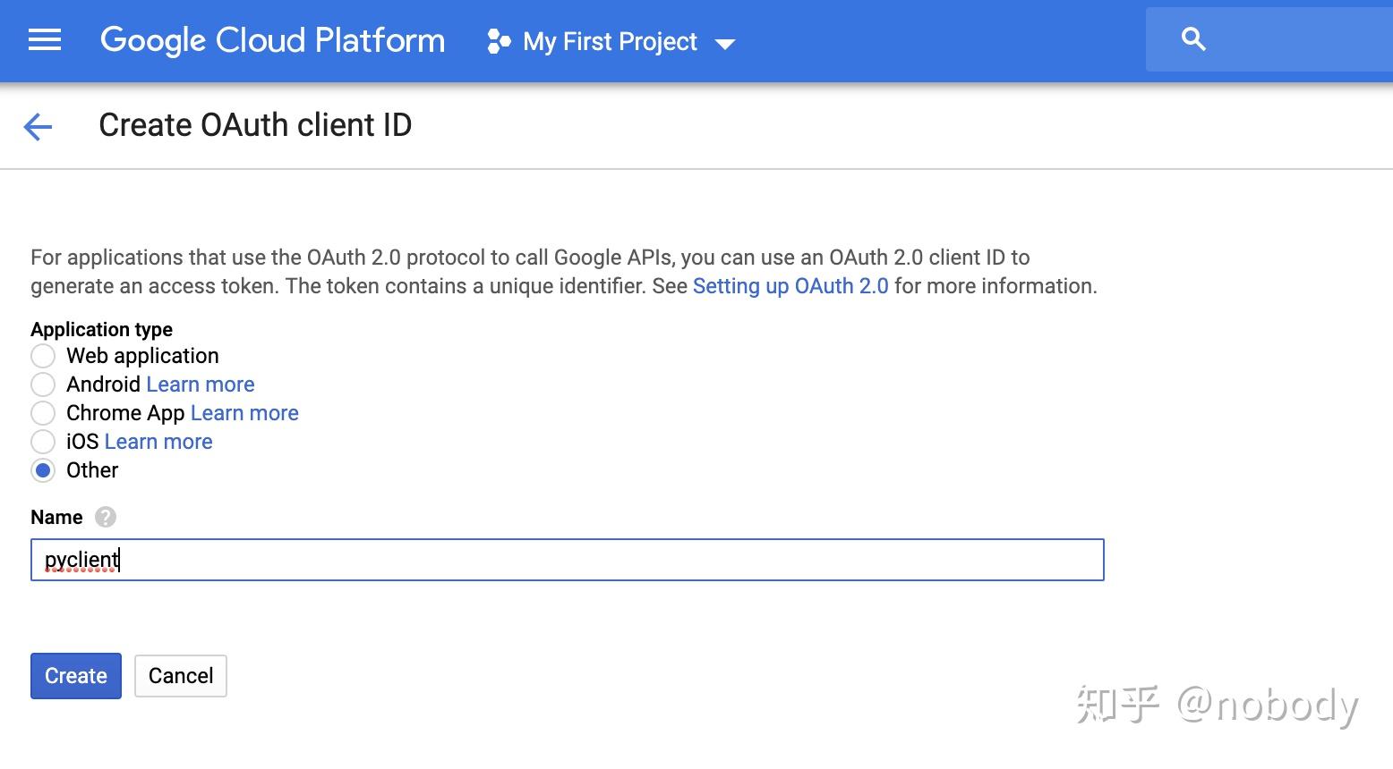Select the Other radio button
The height and width of the screenshot is (769, 1393).
coord(43,470)
